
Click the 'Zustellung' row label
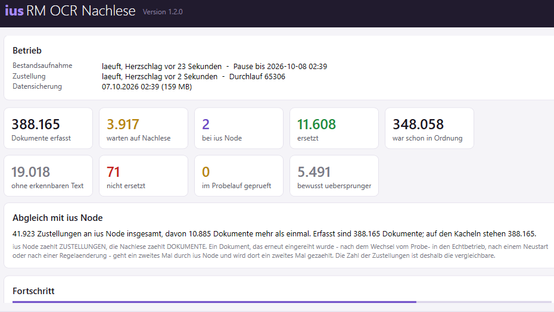[x=29, y=76]
